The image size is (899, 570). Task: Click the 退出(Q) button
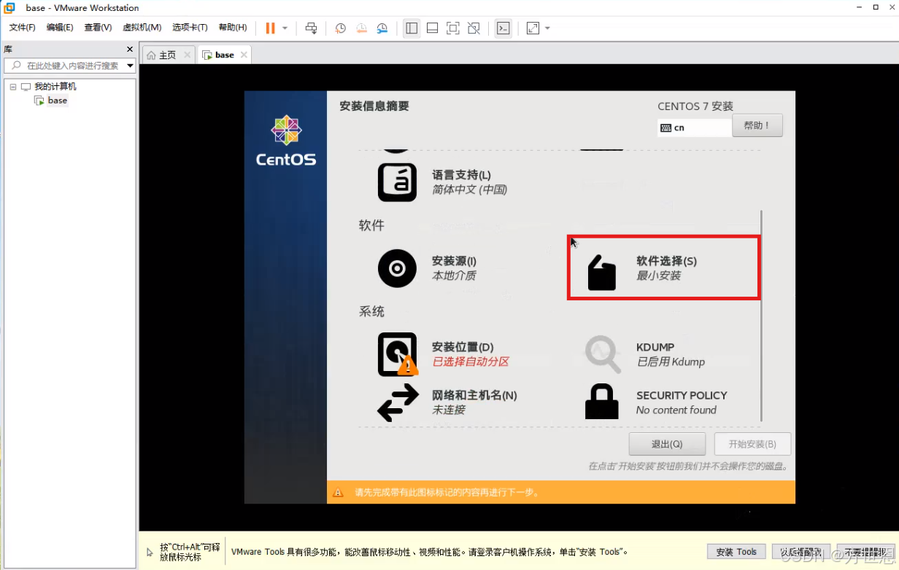pos(667,444)
